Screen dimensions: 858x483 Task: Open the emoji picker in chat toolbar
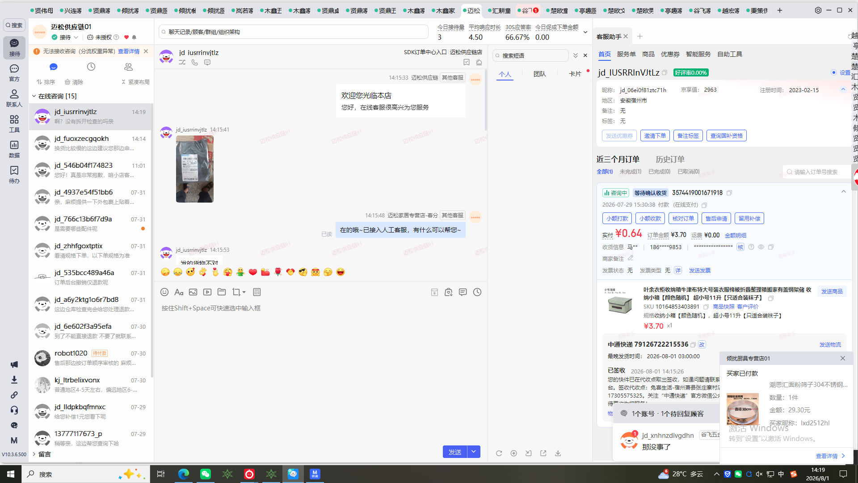(x=164, y=292)
